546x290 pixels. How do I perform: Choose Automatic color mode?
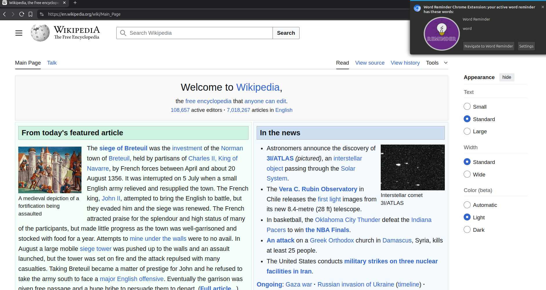pos(467,205)
